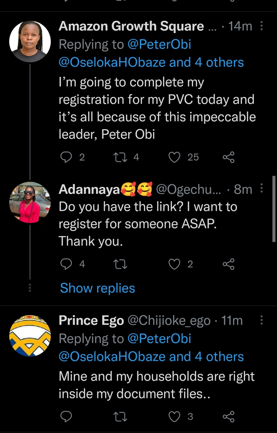This screenshot has width=277, height=433.
Task: Reply to Amazon Growth Square's tweet
Action: 67,157
